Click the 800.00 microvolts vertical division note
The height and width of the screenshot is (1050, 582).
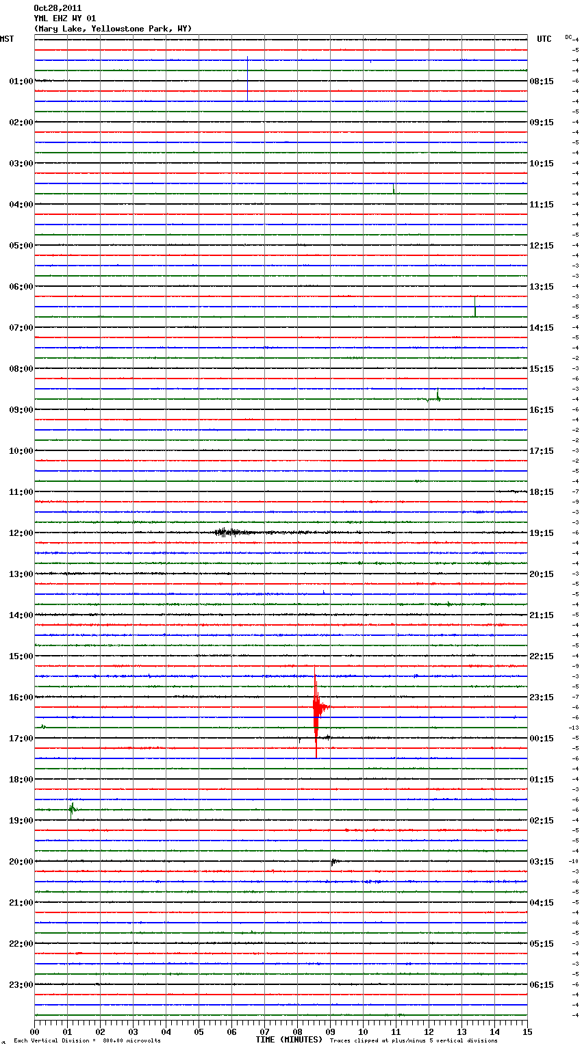[88, 1041]
